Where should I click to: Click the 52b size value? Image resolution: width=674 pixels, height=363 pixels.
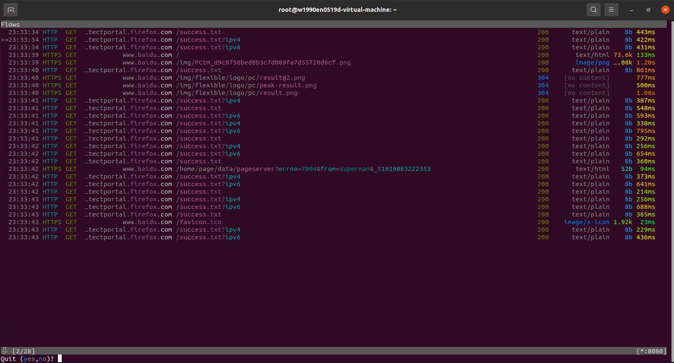click(627, 169)
